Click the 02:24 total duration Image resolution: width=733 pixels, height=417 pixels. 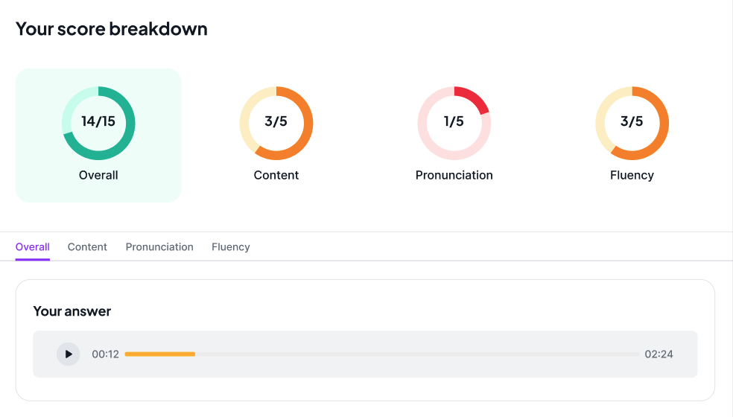coord(659,354)
